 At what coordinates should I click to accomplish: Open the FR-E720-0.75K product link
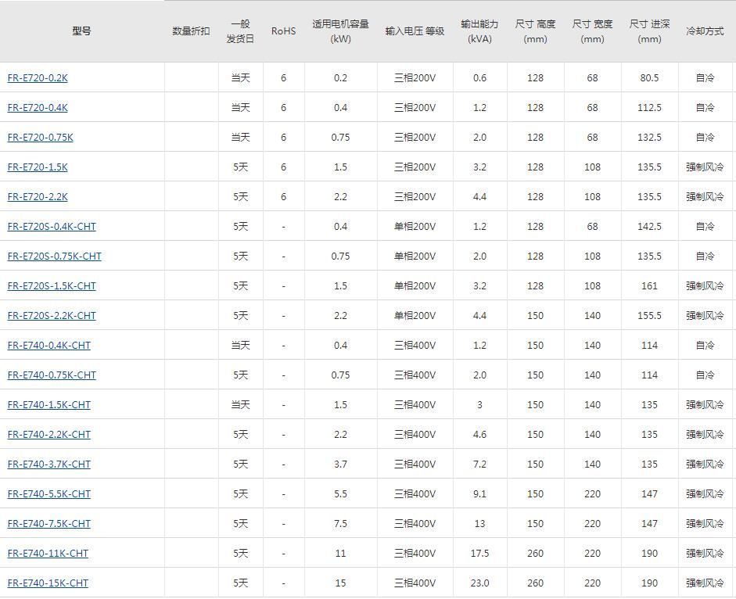click(41, 138)
